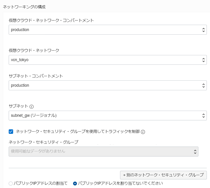This screenshot has width=210, height=188.
Task: Click up-down arrows on サブネット・コンパートメント selector
Action: pyautogui.click(x=203, y=85)
